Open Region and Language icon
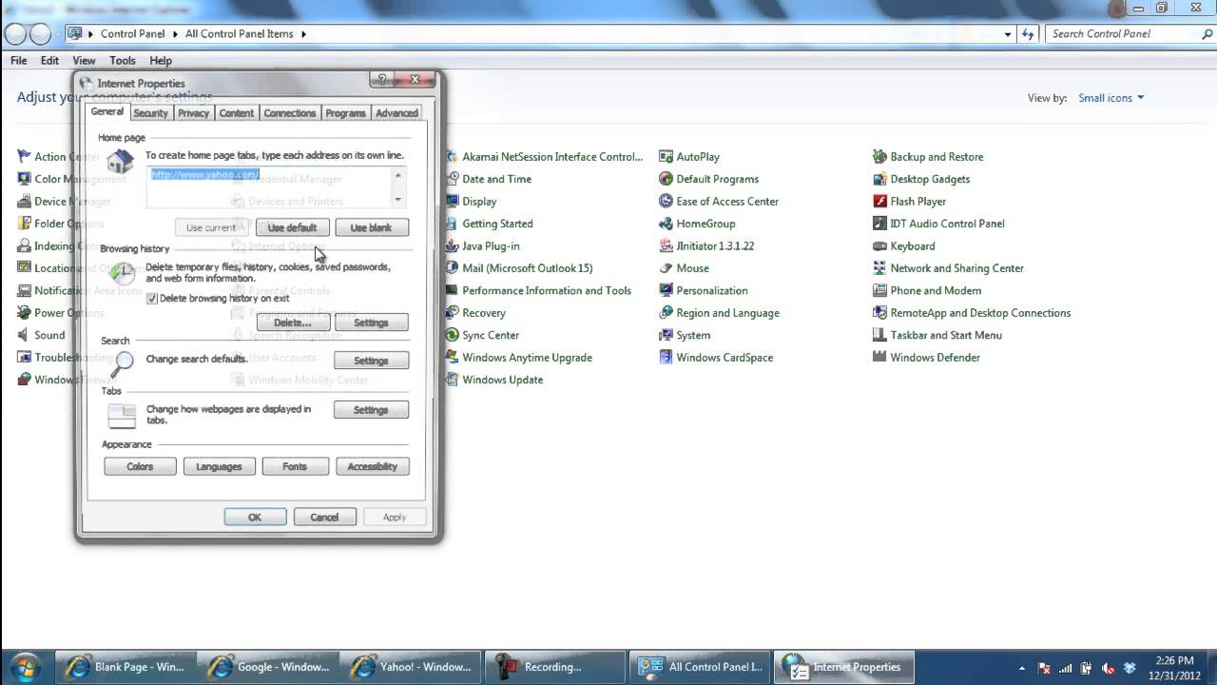Image resolution: width=1217 pixels, height=685 pixels. [x=720, y=313]
